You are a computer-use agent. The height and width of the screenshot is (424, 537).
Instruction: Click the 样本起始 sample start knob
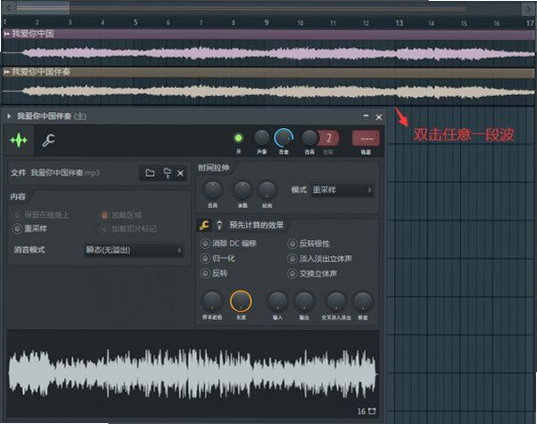[x=212, y=301]
